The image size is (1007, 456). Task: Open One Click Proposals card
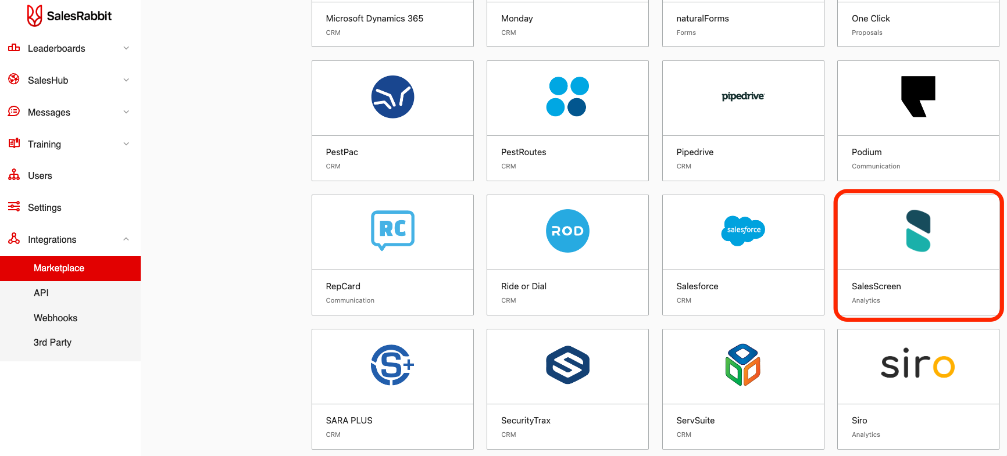(918, 24)
